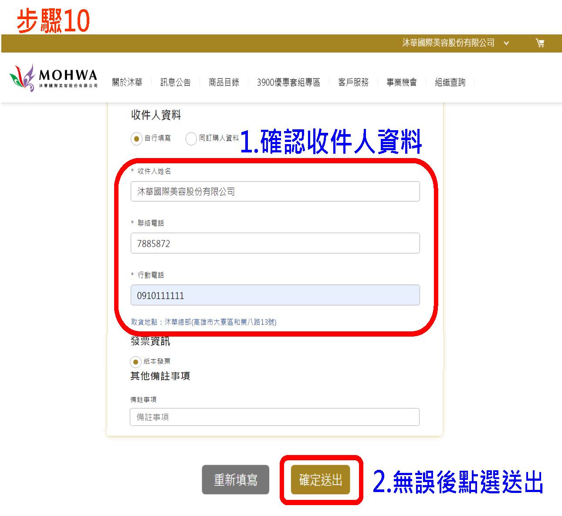Open the 訊息公告 menu
This screenshot has height=516, width=562.
[176, 82]
